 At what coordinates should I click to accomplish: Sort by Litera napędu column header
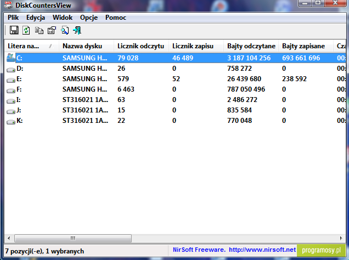[31, 46]
